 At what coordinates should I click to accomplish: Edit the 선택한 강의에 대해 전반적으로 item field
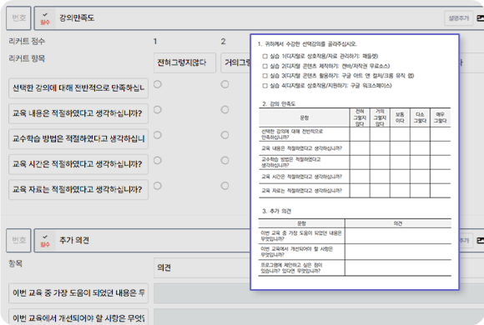pyautogui.click(x=78, y=88)
